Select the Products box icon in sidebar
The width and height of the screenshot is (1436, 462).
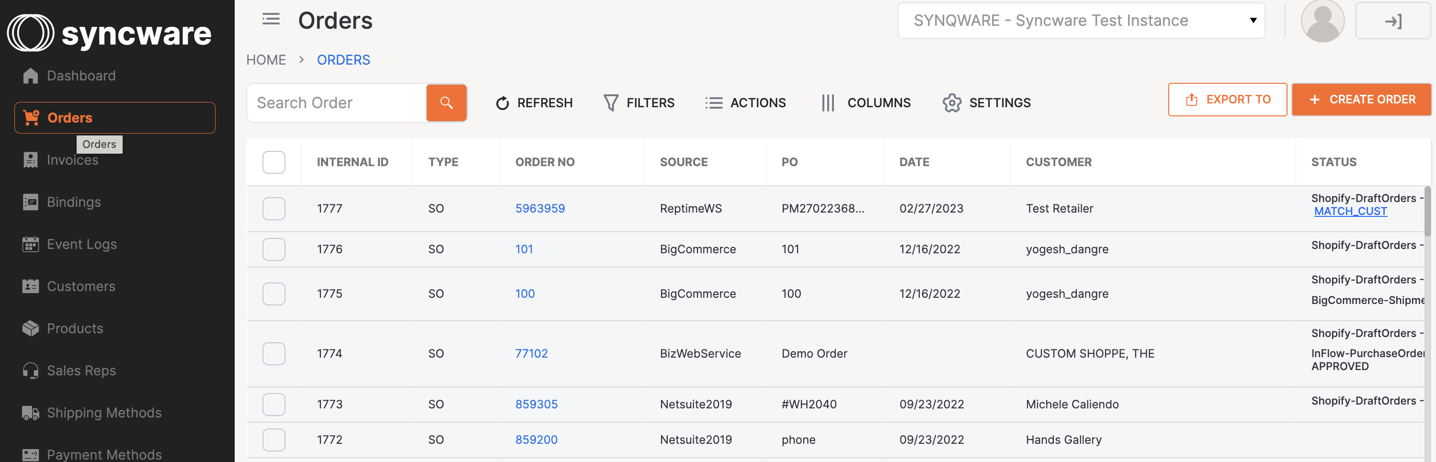click(x=30, y=328)
